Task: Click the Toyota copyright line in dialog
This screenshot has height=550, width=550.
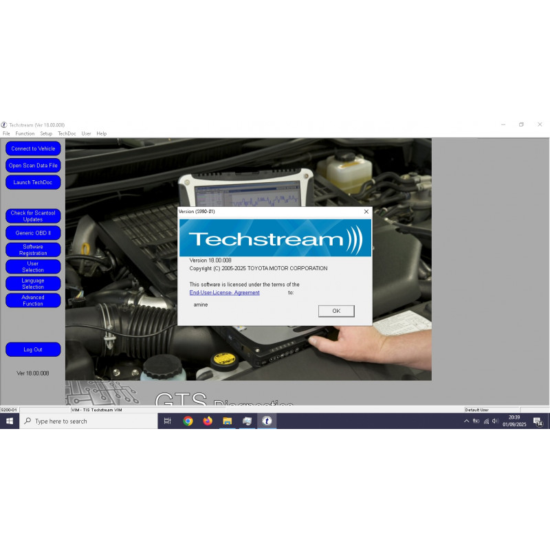Action: pyautogui.click(x=258, y=268)
